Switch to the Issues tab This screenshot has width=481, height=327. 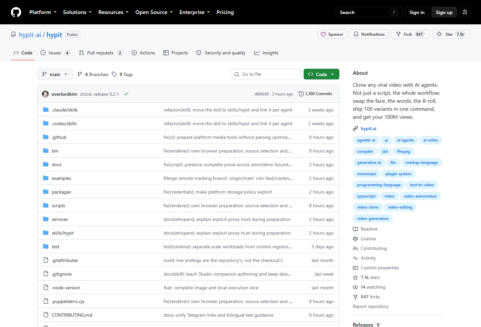point(55,53)
